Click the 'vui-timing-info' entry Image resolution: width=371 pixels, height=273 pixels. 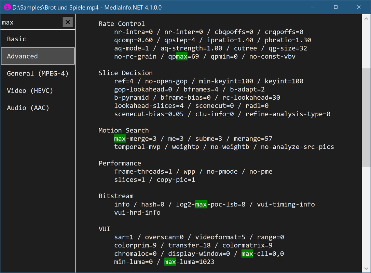(286, 204)
